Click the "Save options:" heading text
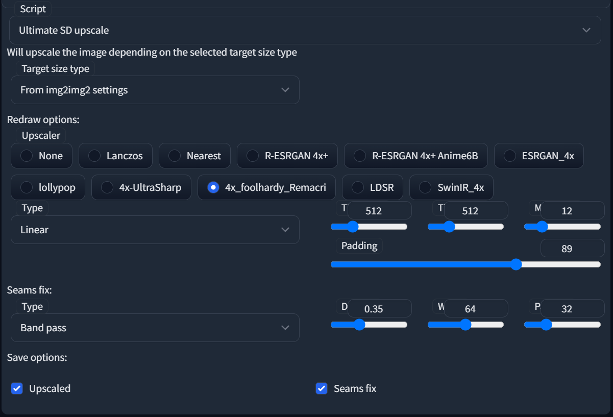613x417 pixels. (x=37, y=357)
